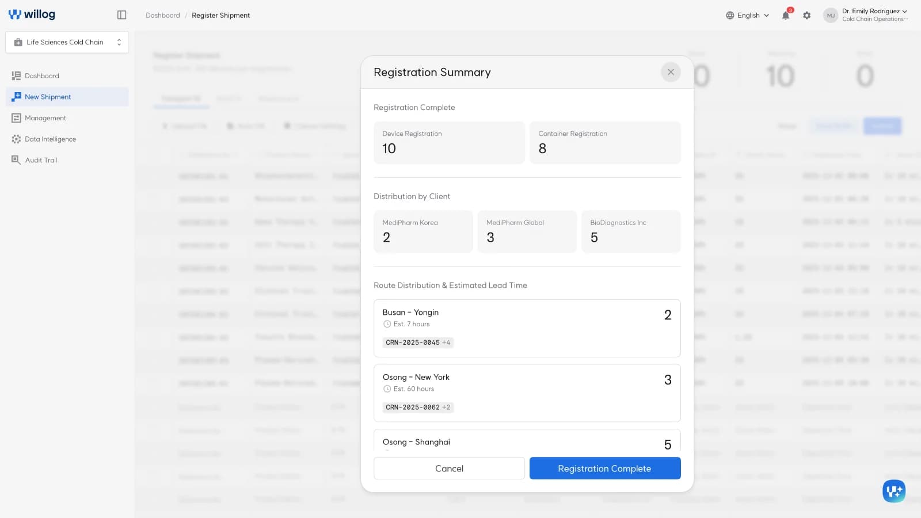Click the Dashboard sidebar icon
Screen dimensions: 921x518
[16, 76]
